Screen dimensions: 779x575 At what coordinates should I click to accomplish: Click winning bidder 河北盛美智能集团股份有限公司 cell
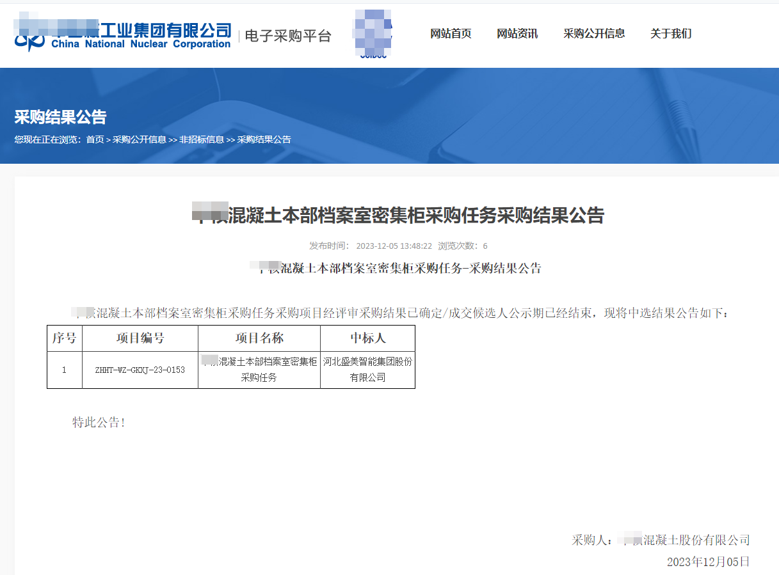[x=367, y=370]
